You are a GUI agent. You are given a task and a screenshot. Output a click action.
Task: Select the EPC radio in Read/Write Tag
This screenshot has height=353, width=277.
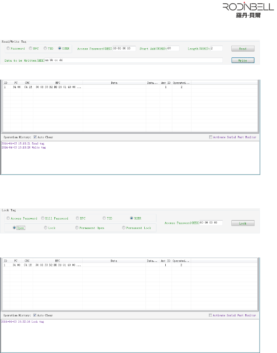[x=31, y=48]
